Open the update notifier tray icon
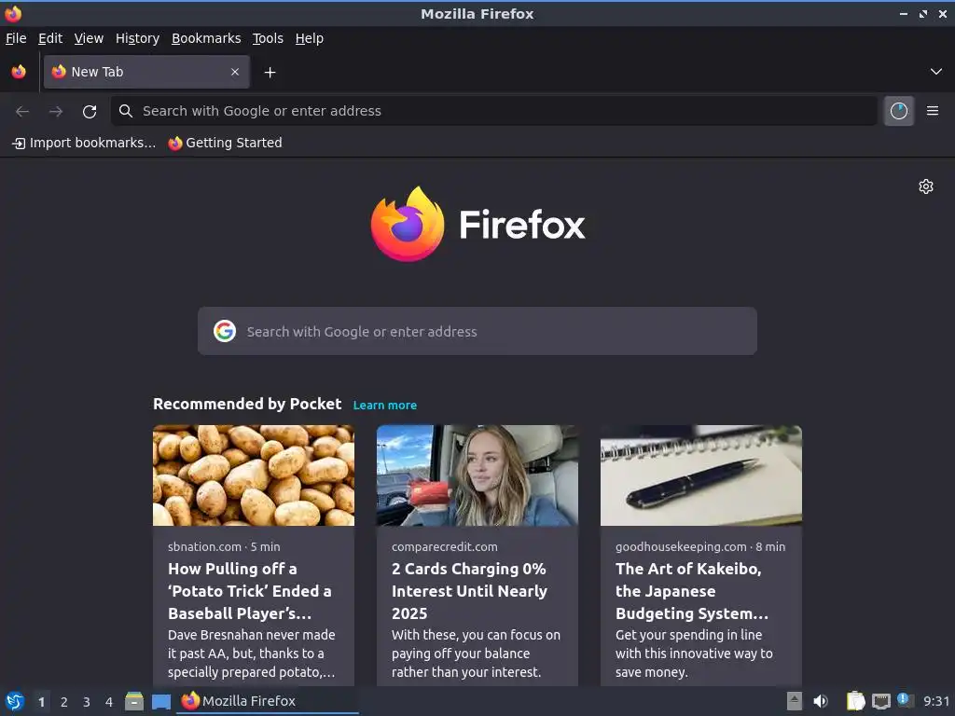Screen dimensions: 955x716 pos(905,700)
